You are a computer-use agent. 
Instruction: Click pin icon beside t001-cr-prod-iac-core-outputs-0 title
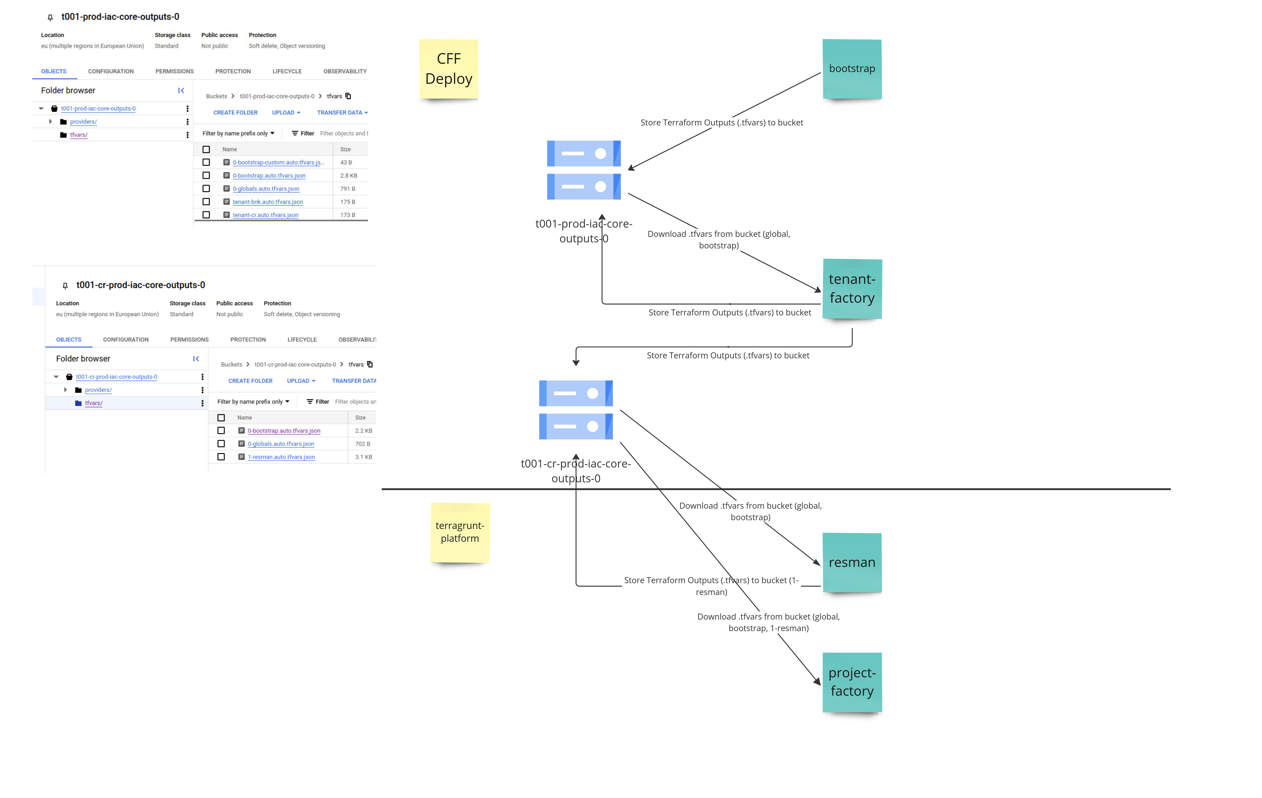(65, 286)
